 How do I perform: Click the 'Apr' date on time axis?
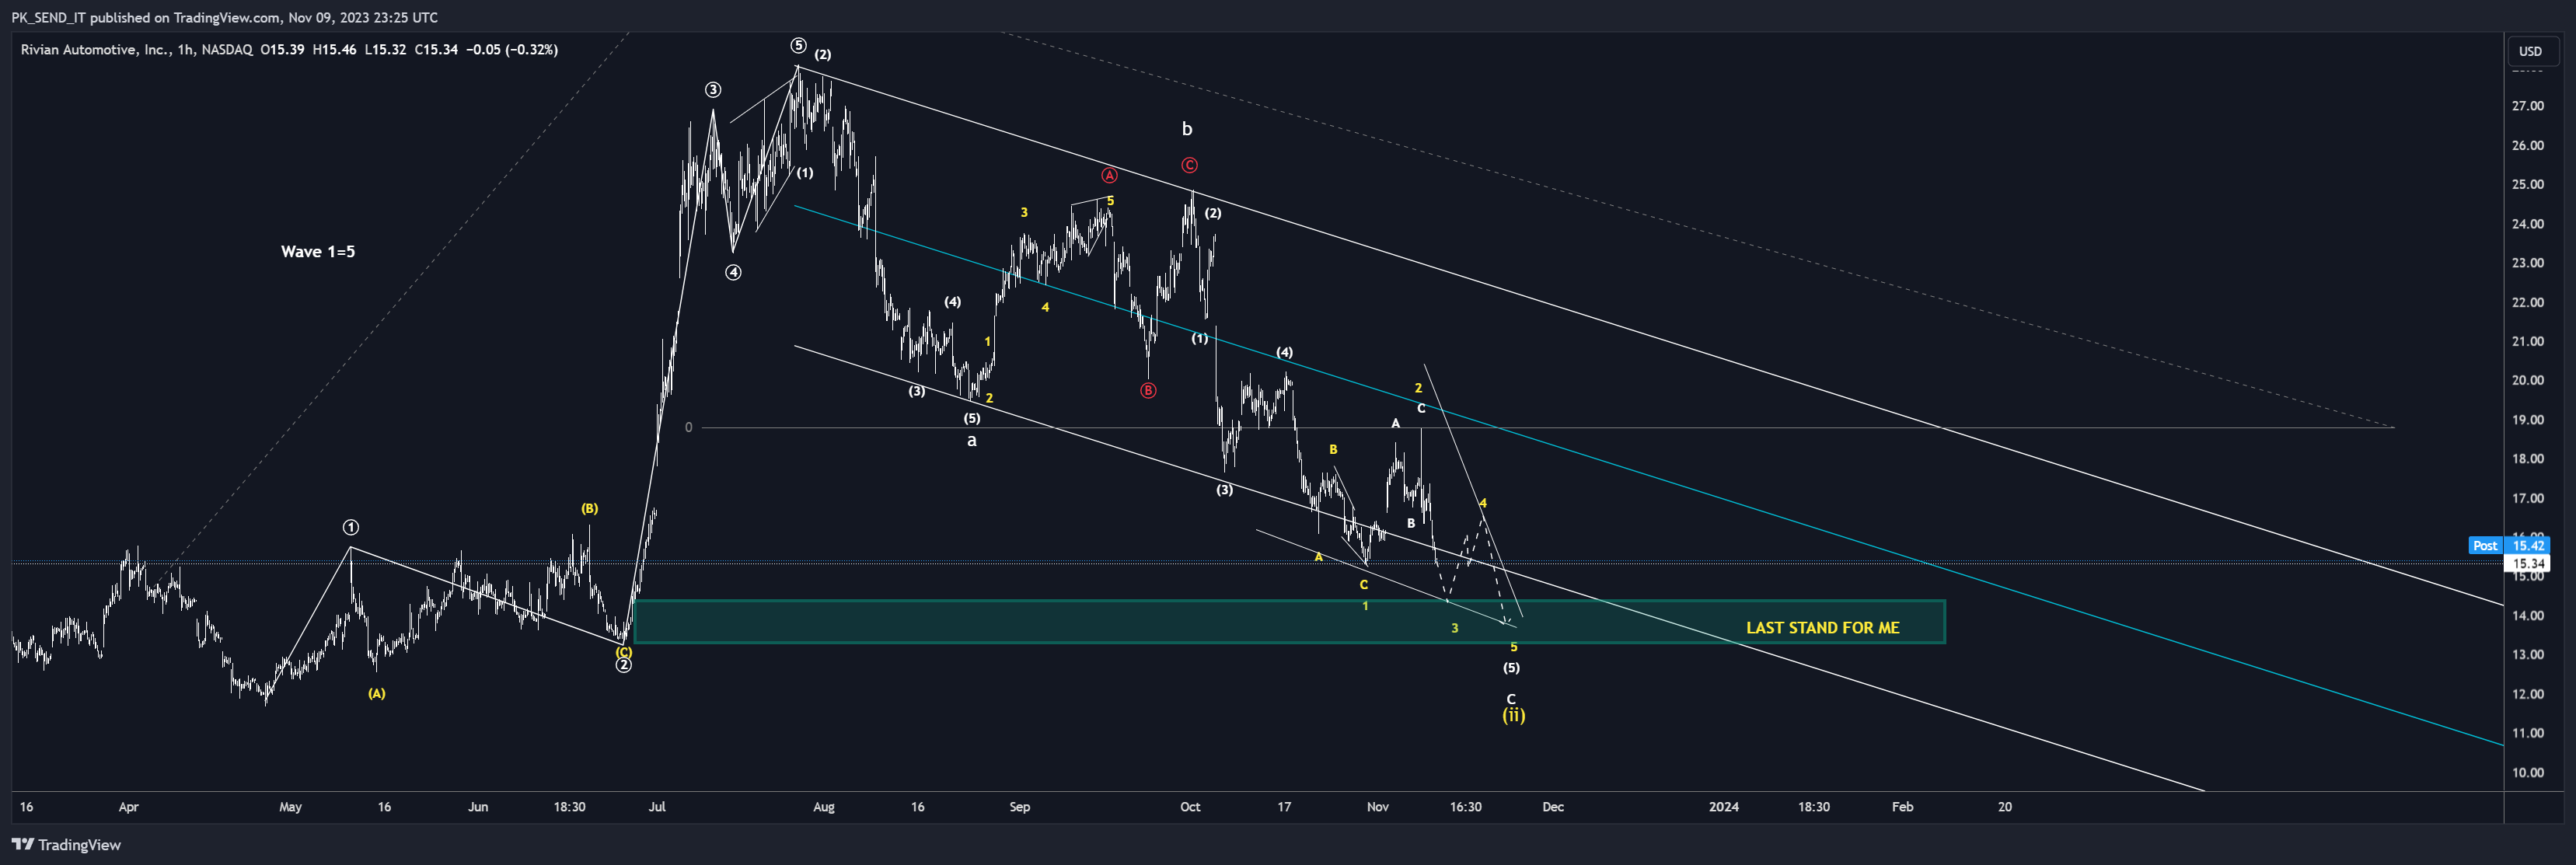pyautogui.click(x=128, y=807)
